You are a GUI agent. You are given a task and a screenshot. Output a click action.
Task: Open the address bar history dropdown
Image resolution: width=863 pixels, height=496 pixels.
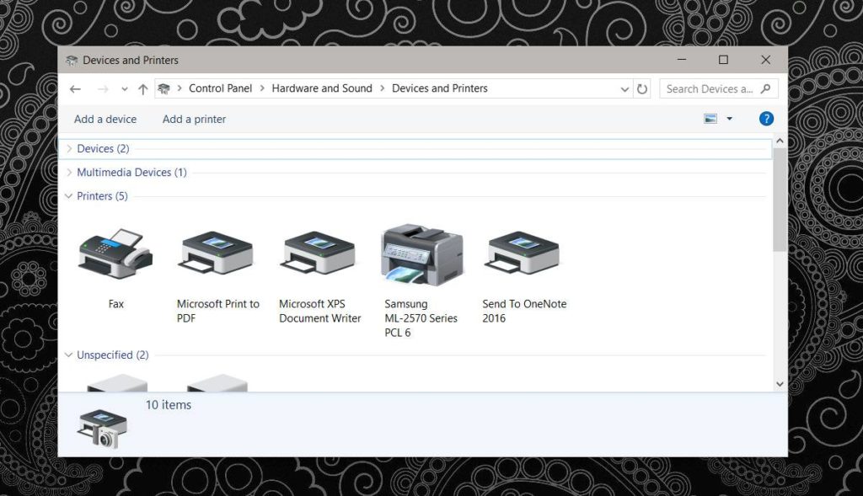pyautogui.click(x=624, y=88)
